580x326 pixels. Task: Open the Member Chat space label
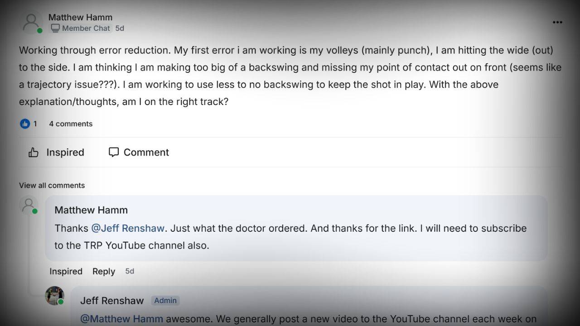pos(81,28)
